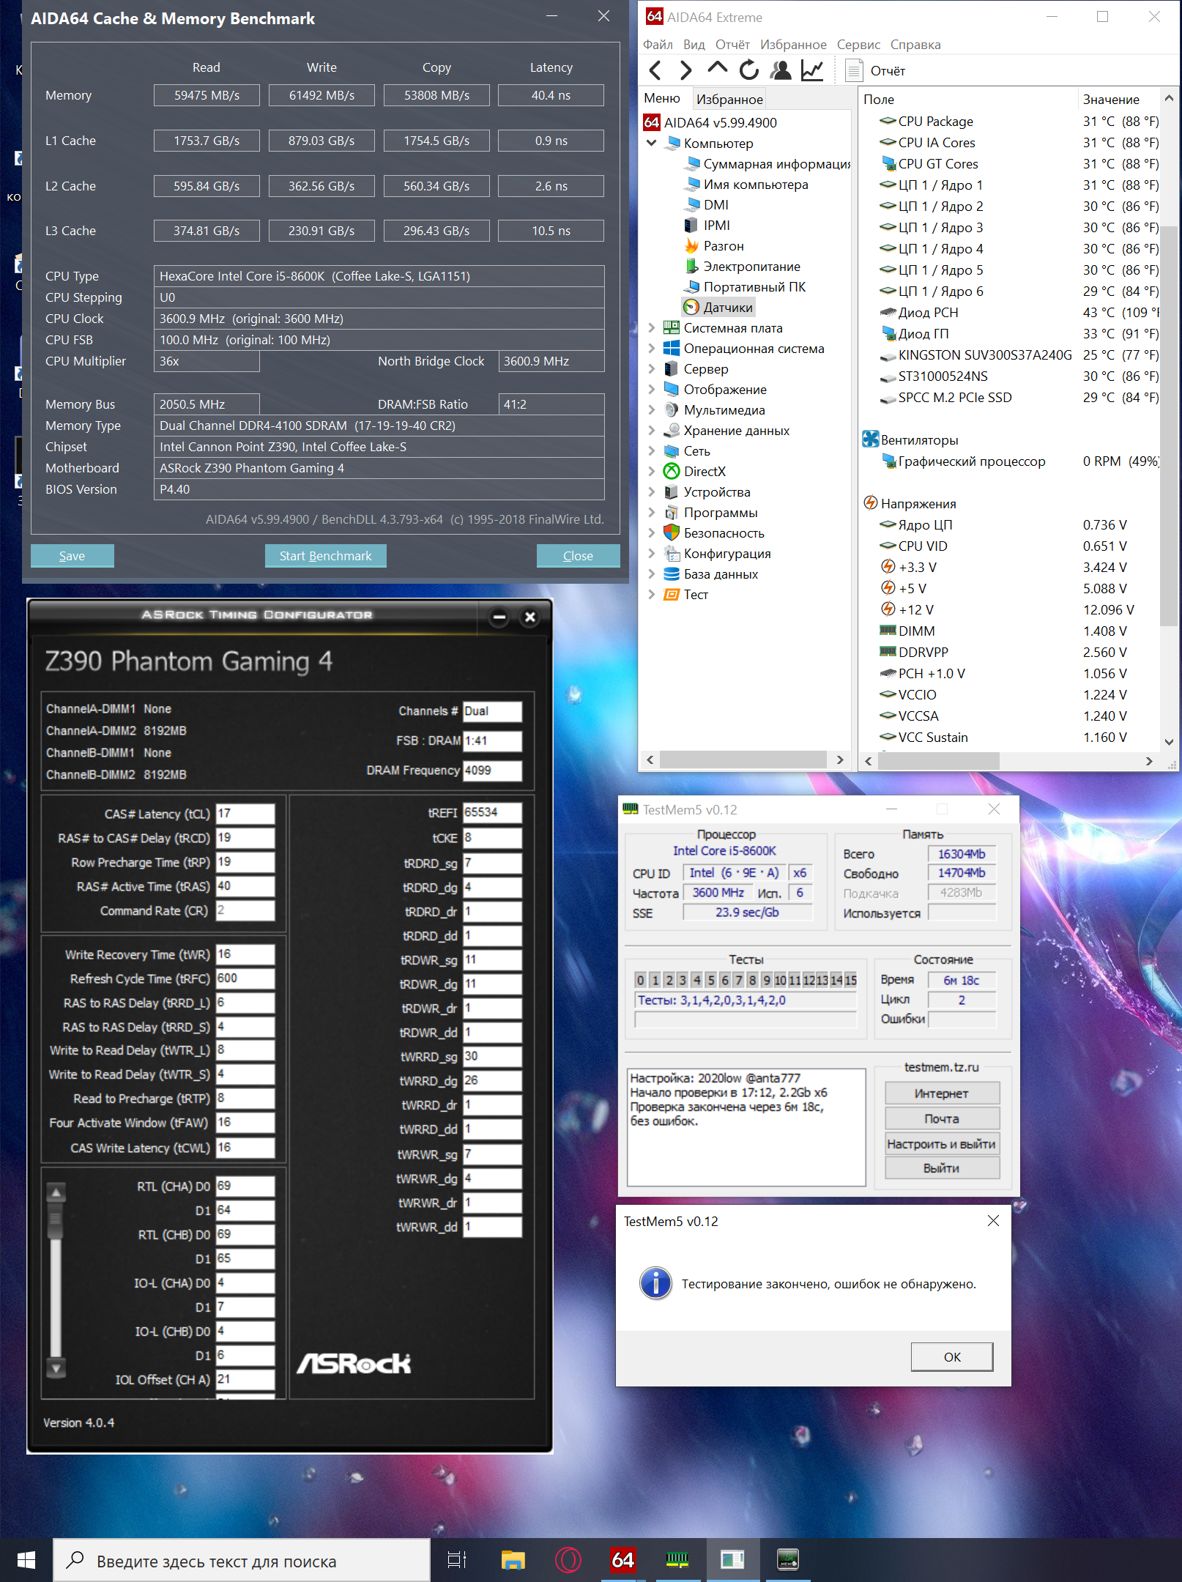The image size is (1182, 1582).
Task: Expand the Устройства tree node
Action: tap(651, 492)
